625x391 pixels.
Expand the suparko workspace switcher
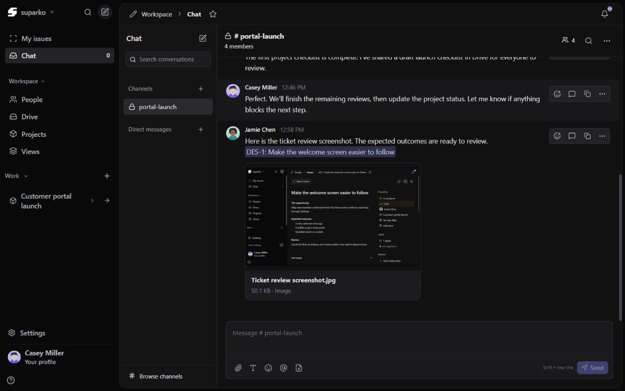[x=31, y=12]
